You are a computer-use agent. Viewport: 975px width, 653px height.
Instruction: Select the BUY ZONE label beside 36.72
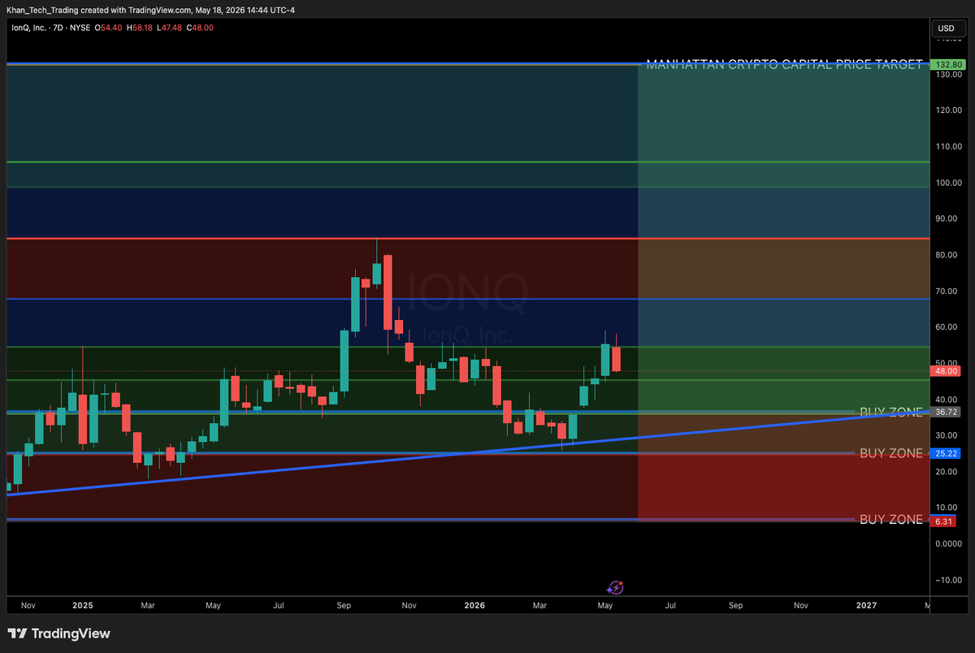tap(891, 412)
